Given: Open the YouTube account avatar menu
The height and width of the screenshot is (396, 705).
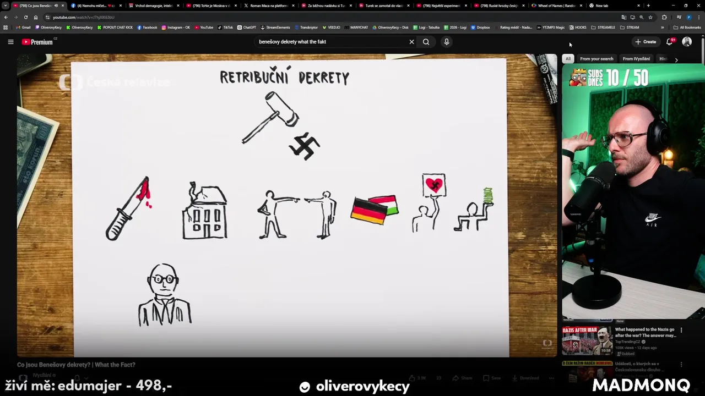Looking at the screenshot, I should point(687,42).
